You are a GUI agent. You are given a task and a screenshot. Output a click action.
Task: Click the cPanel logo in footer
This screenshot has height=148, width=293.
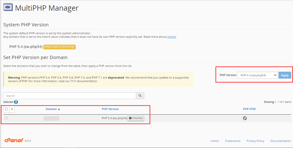pos(14,140)
